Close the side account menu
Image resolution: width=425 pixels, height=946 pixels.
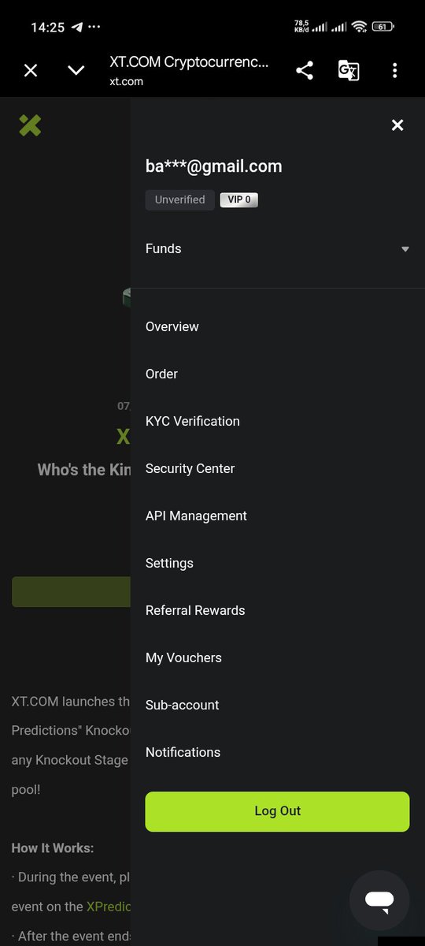[397, 125]
